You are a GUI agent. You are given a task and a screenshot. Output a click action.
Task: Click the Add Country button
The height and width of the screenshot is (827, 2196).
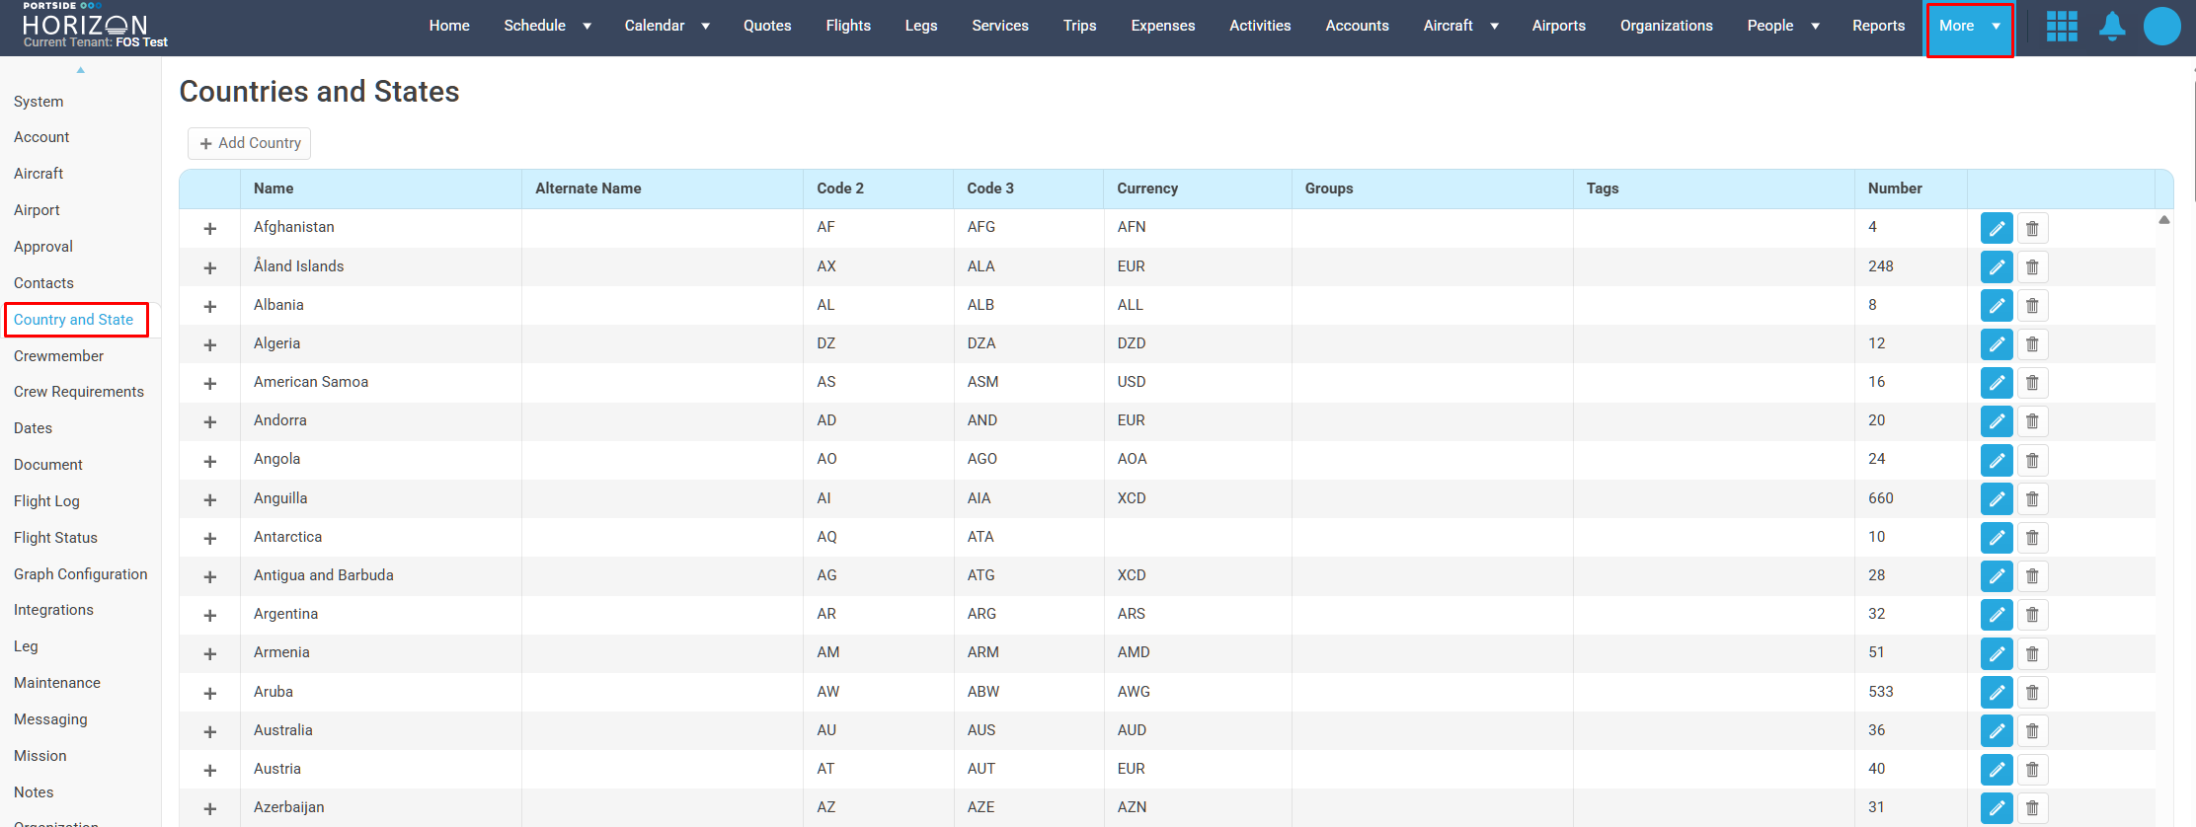tap(250, 143)
